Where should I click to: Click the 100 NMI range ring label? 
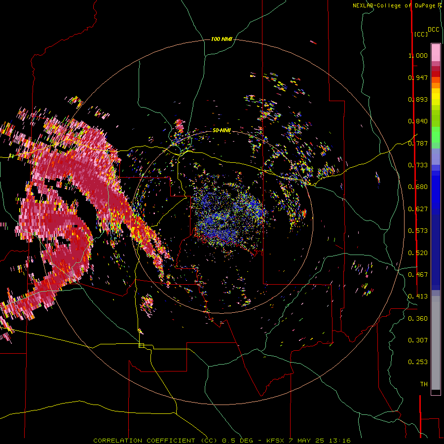[222, 39]
